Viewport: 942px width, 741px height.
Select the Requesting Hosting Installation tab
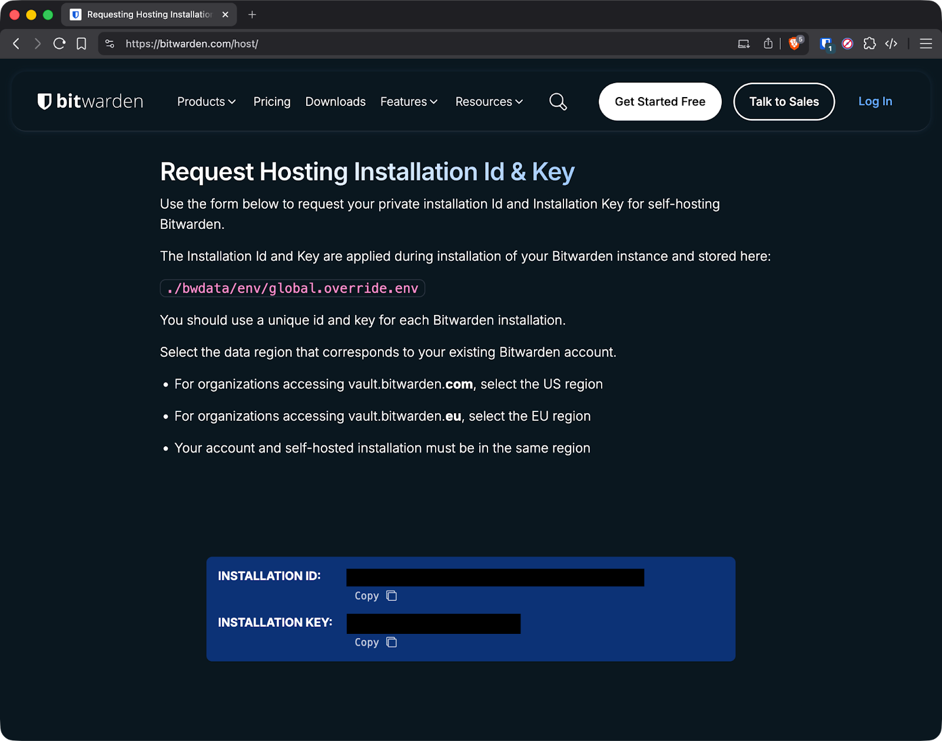(x=147, y=14)
